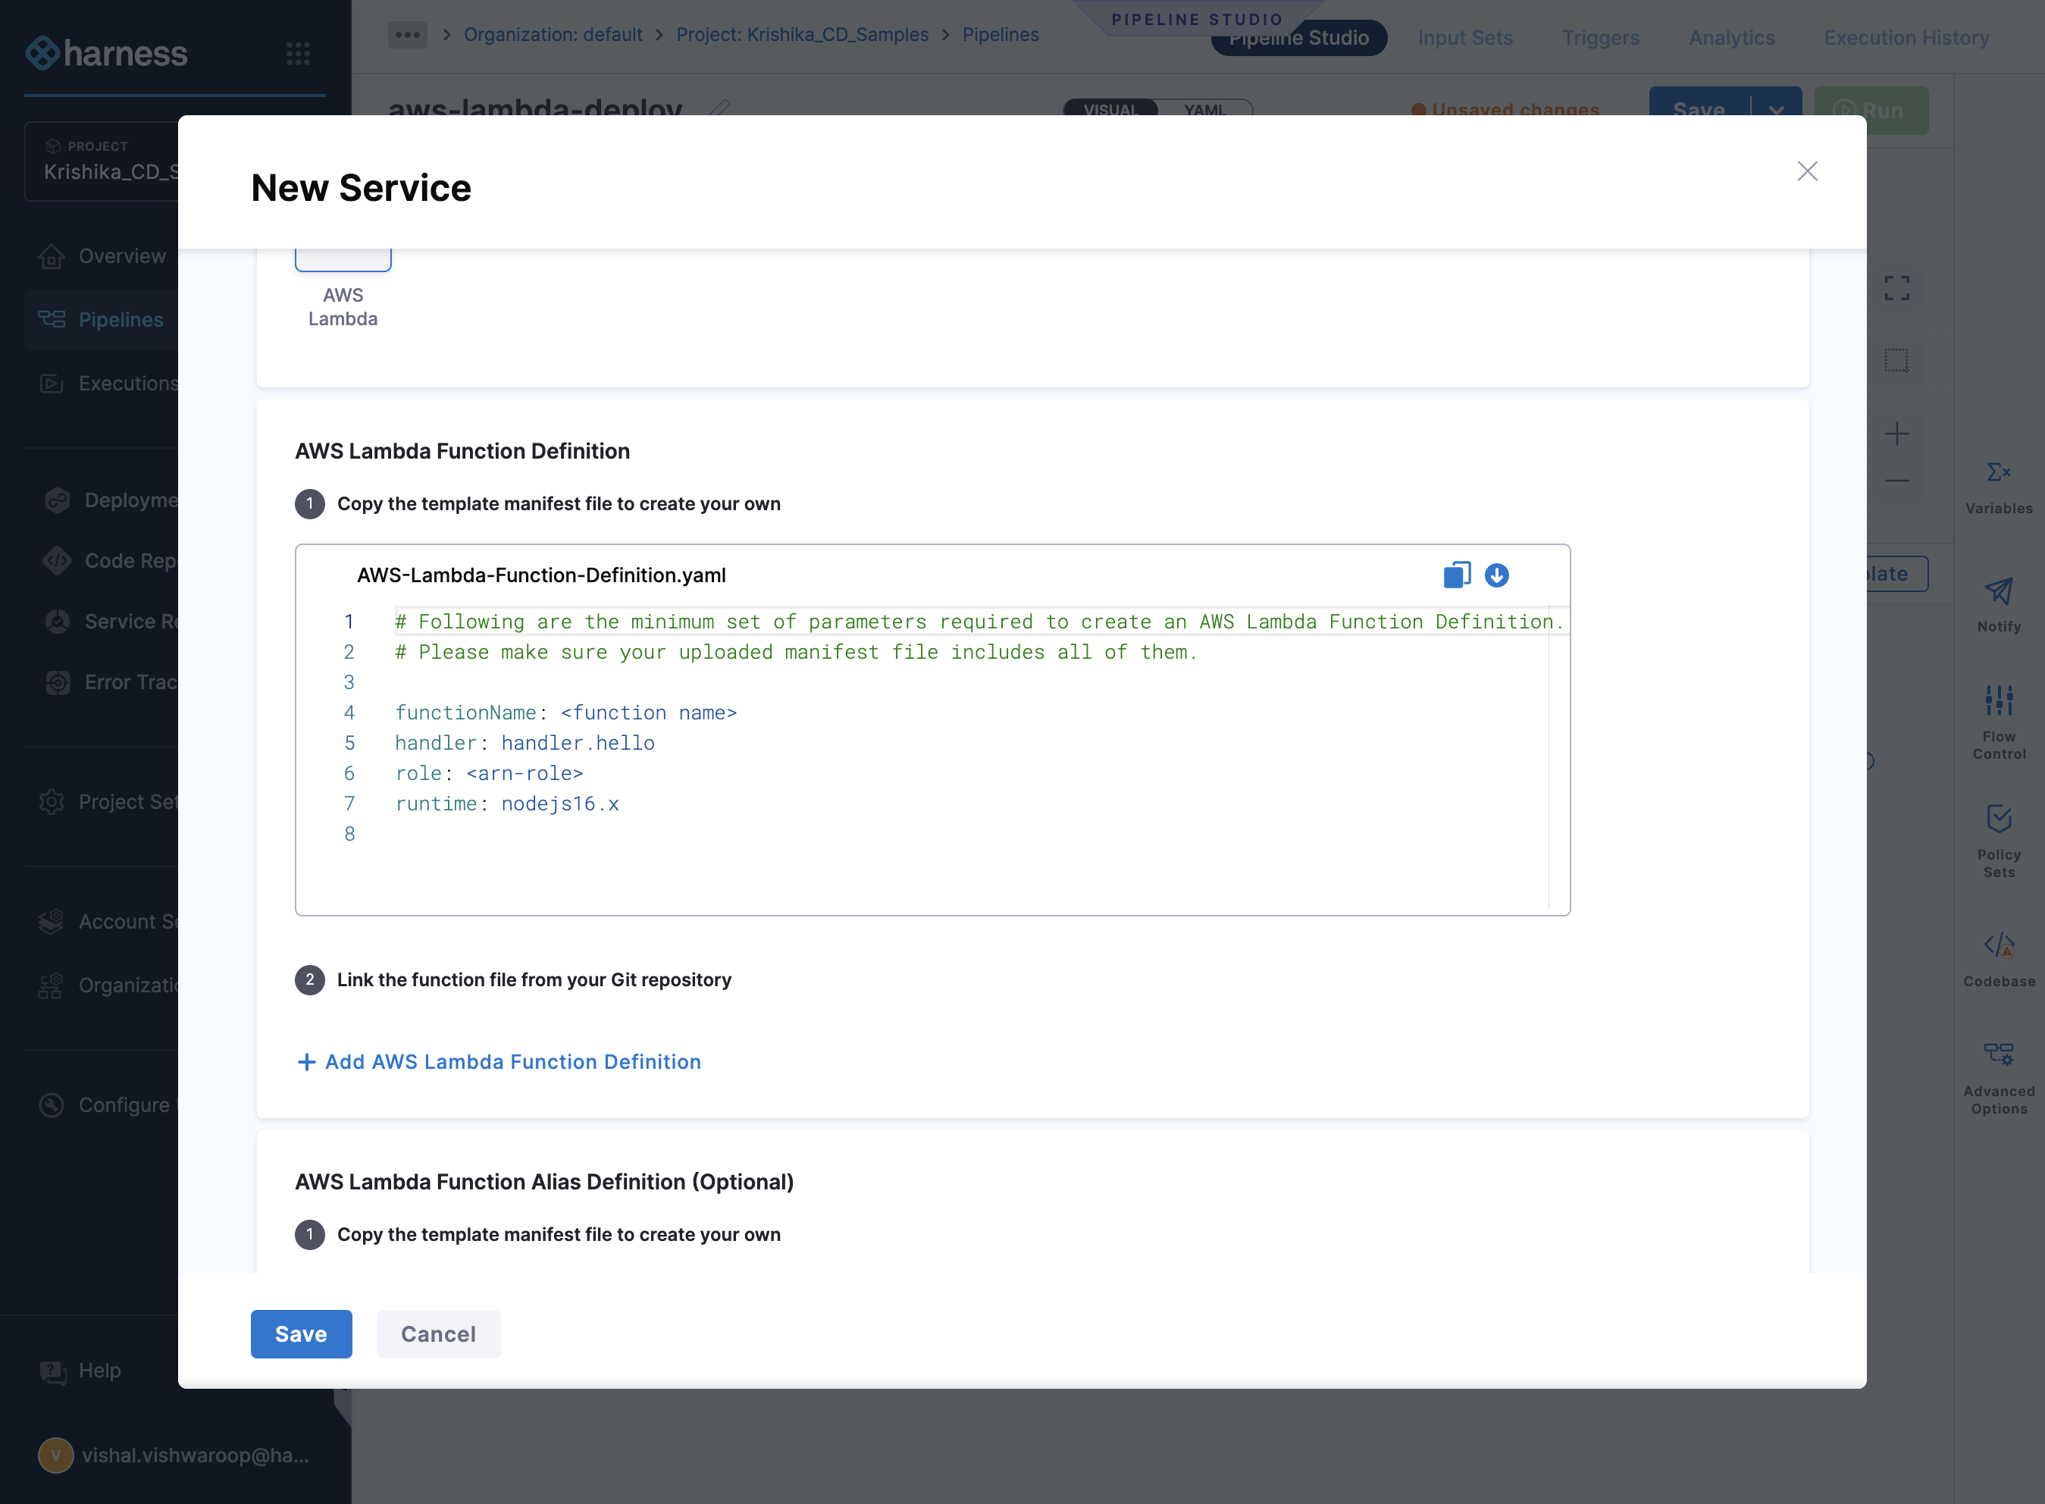Open Policy Sets panel
Image resolution: width=2045 pixels, height=1504 pixels.
[1999, 841]
